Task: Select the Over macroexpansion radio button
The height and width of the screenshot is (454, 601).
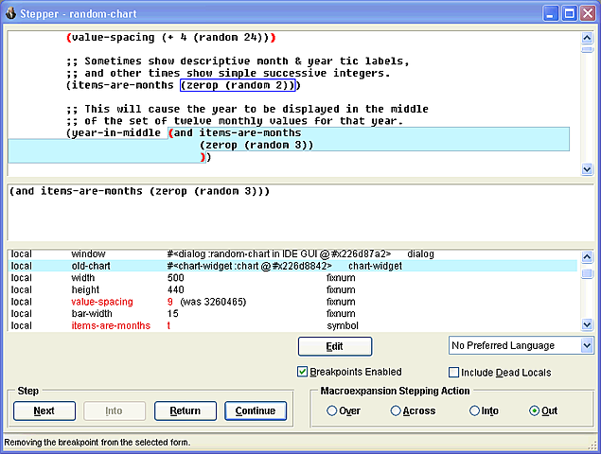Action: tap(331, 410)
